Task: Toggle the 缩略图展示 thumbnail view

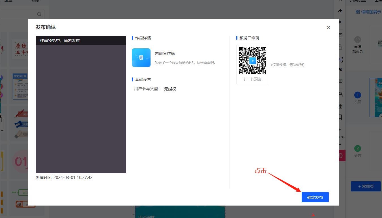Action: (368, 12)
